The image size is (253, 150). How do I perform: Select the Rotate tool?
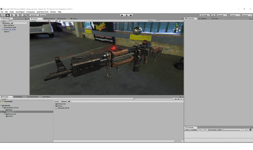pyautogui.click(x=12, y=15)
